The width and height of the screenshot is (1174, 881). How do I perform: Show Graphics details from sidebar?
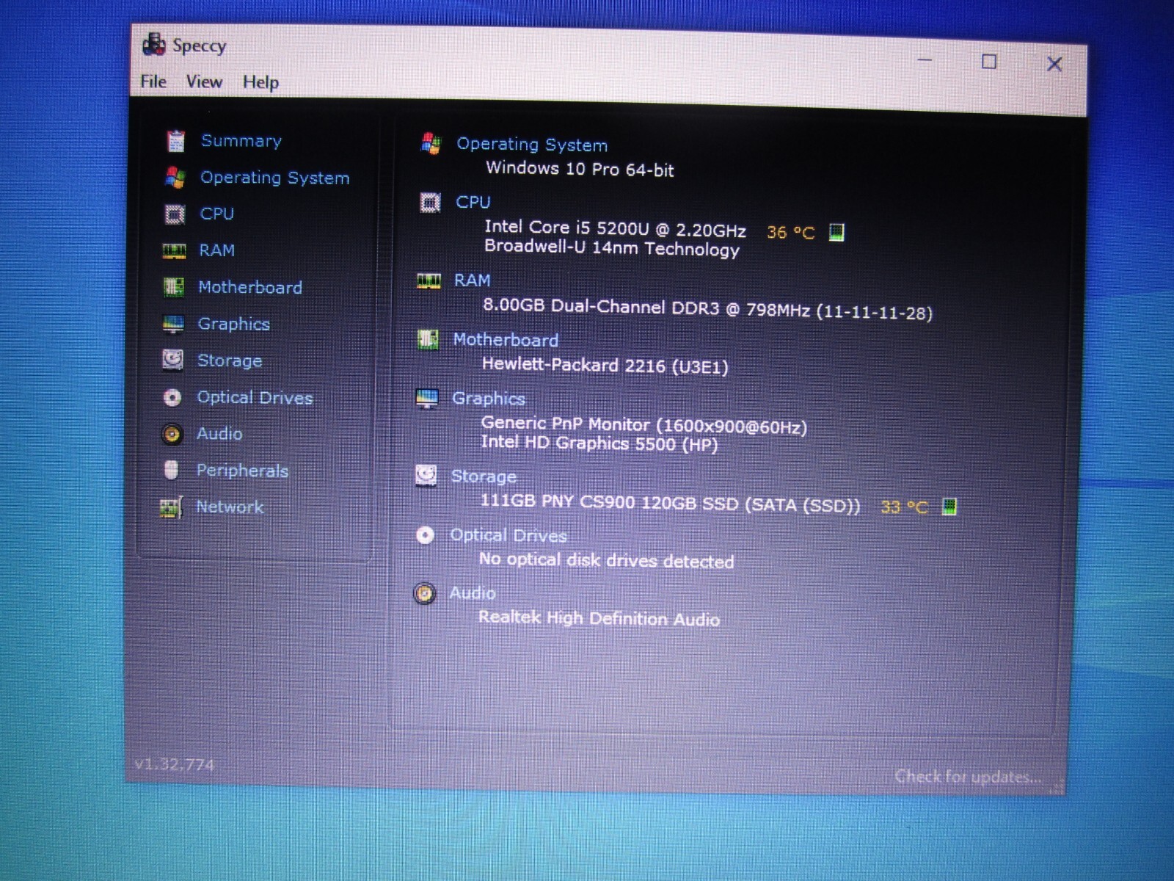click(x=234, y=324)
